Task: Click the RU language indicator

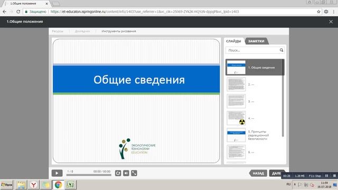Action: (x=288, y=184)
